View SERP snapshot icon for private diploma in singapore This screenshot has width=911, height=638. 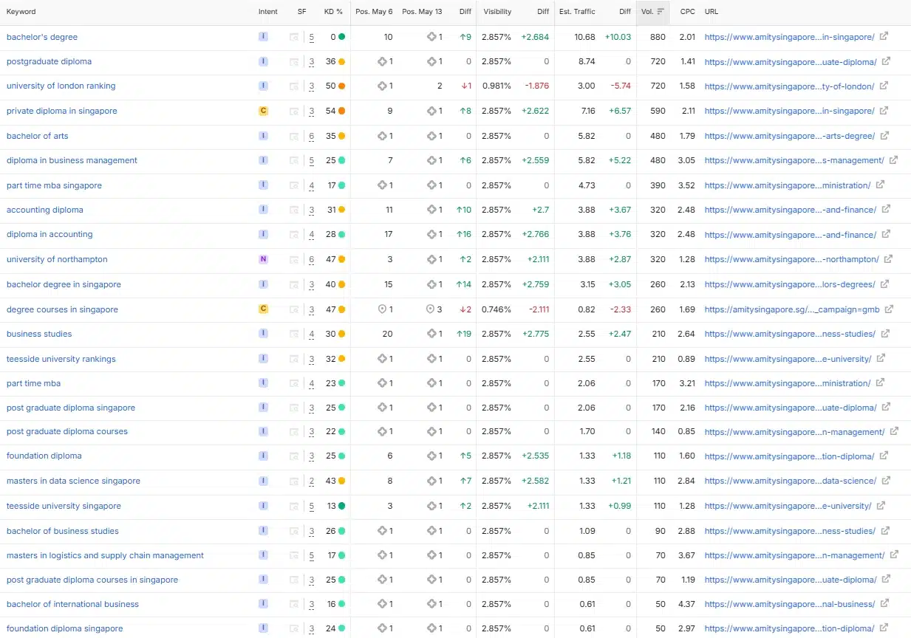point(294,111)
